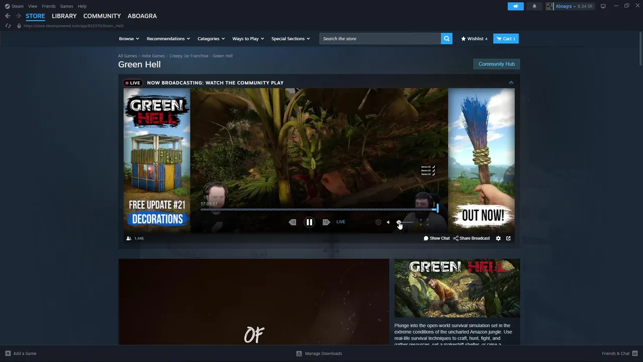Open the Help menu
Image resolution: width=643 pixels, height=362 pixels.
click(82, 6)
